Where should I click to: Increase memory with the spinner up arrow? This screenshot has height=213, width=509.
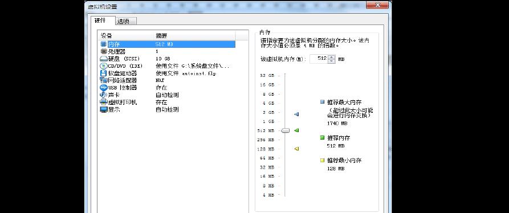(x=331, y=57)
